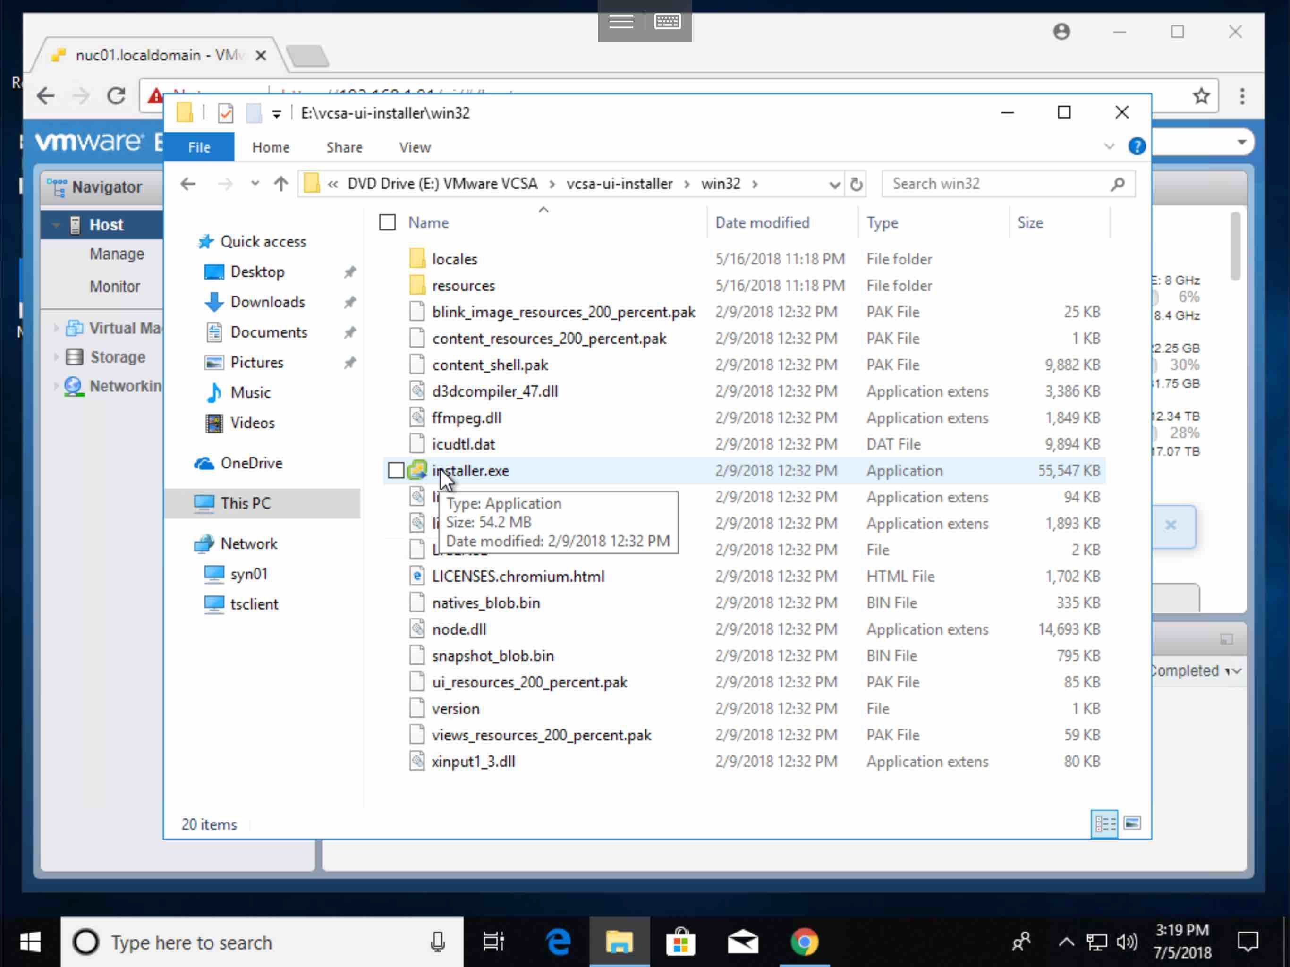
Task: Select syn01 under Network
Action: point(236,574)
